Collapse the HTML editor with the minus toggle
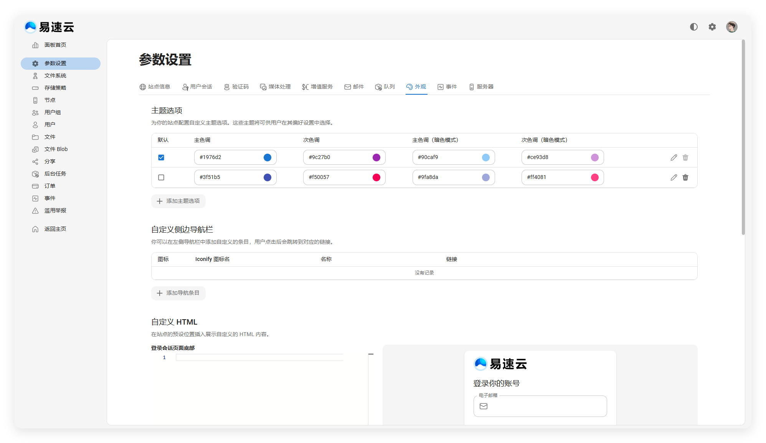This screenshot has width=766, height=443. click(x=371, y=354)
